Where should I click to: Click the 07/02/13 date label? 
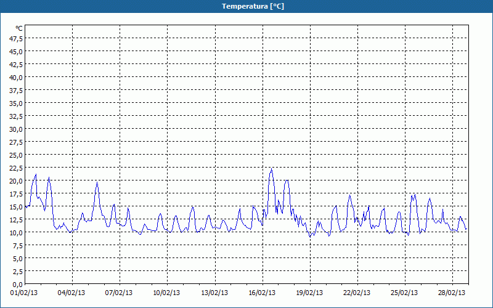[x=119, y=293]
